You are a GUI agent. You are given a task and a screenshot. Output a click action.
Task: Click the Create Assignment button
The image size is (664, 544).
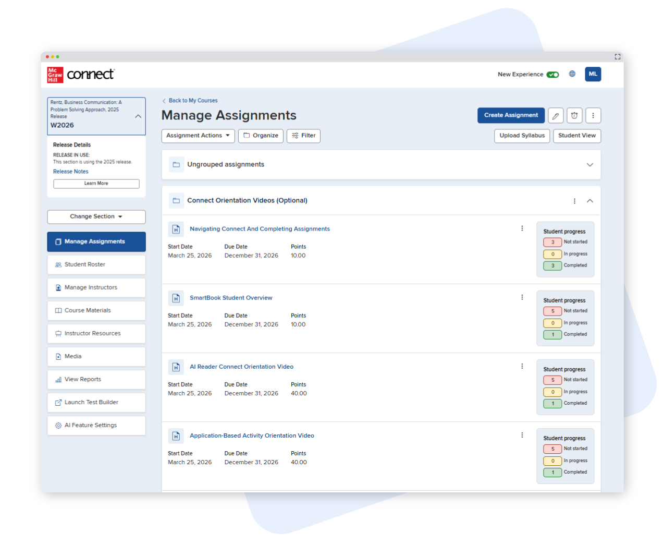511,115
